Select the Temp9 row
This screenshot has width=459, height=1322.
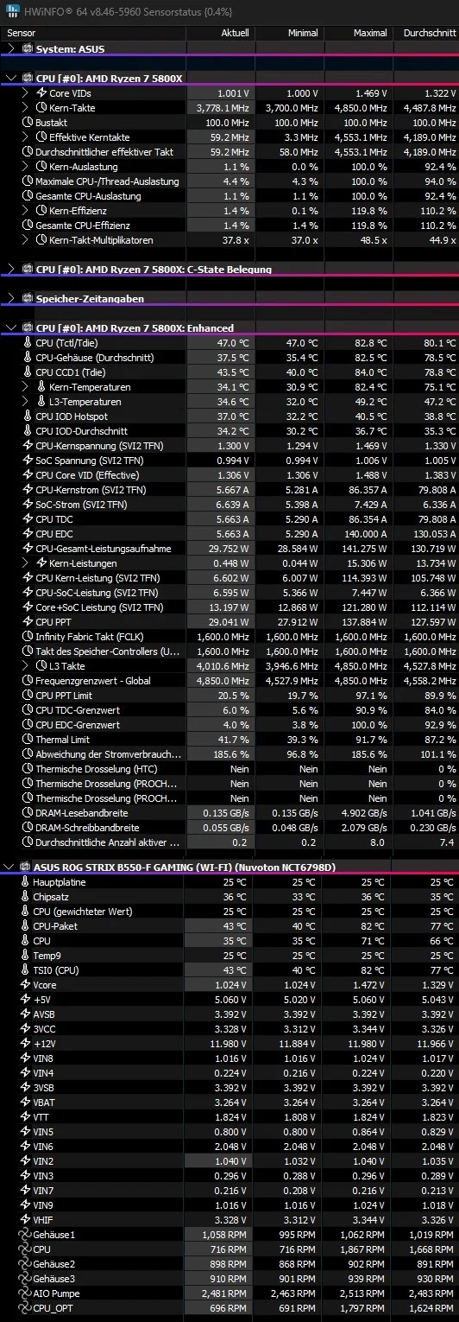point(229,956)
